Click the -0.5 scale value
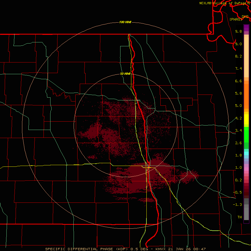The image size is (251, 251). pos(237,192)
